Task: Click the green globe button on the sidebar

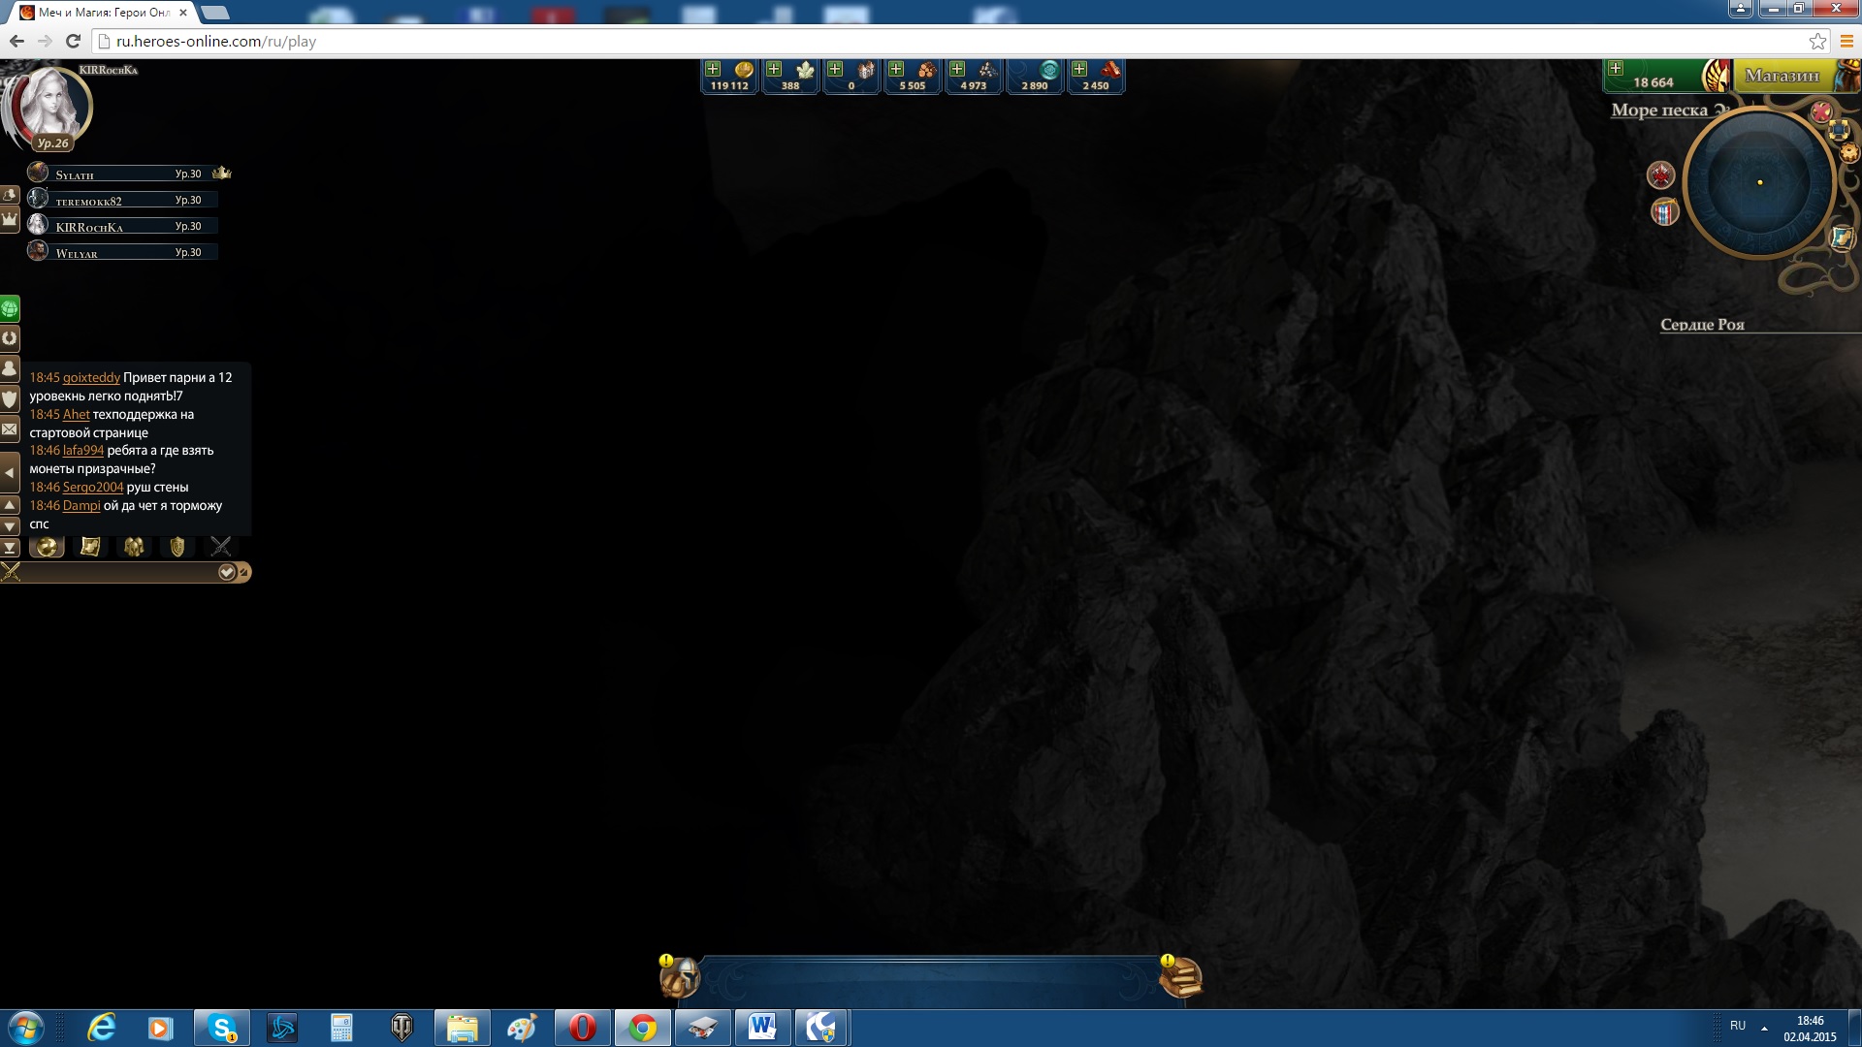Action: [10, 309]
